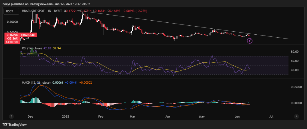The image size is (307, 129).
Task: Click the high price value 0.17314
Action: pos(86,11)
